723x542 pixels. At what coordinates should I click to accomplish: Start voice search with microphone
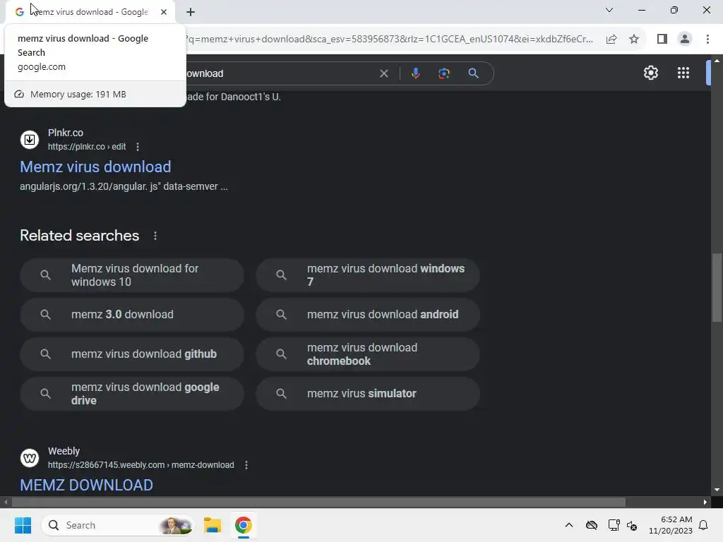click(x=415, y=73)
